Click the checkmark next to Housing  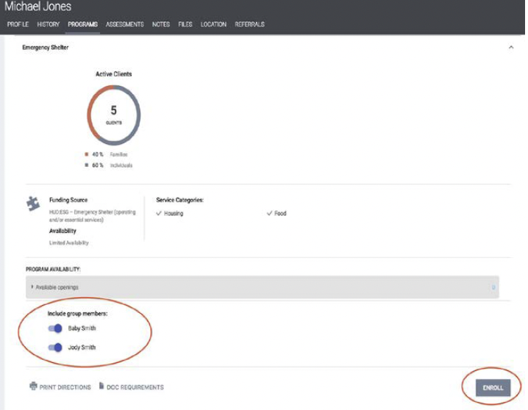click(159, 213)
